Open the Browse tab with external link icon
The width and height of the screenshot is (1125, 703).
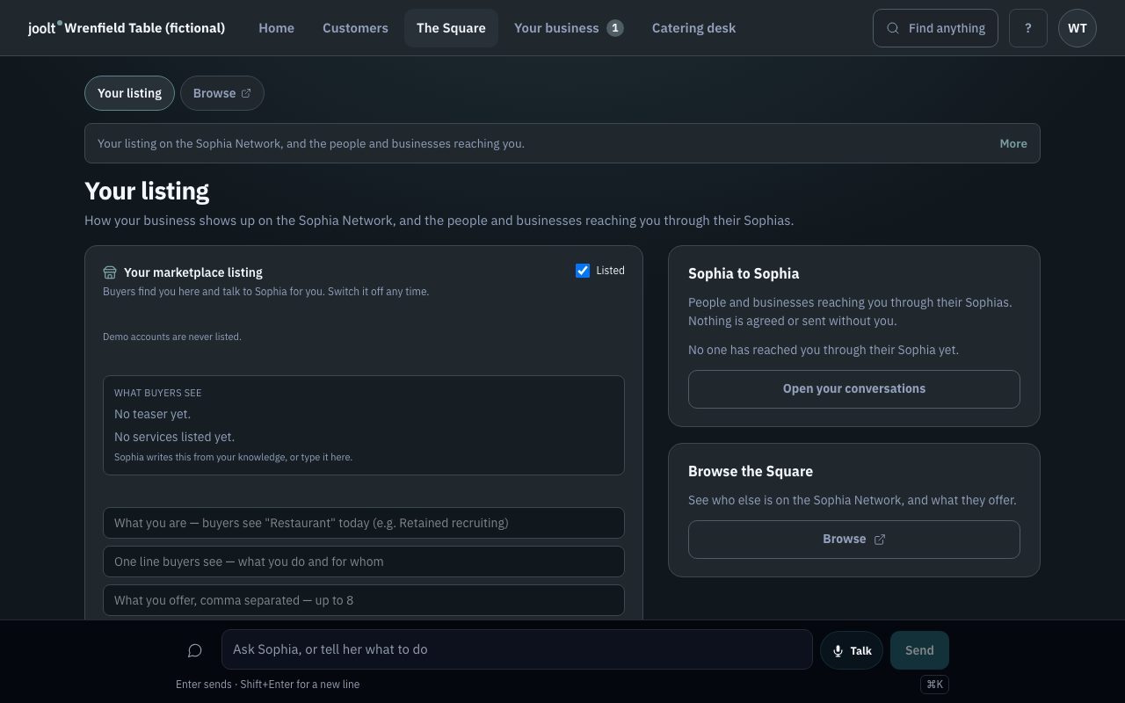click(222, 93)
